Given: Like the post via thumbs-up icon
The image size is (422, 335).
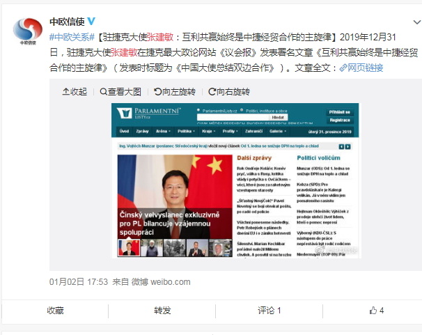Looking at the screenshot, I should [x=373, y=311].
